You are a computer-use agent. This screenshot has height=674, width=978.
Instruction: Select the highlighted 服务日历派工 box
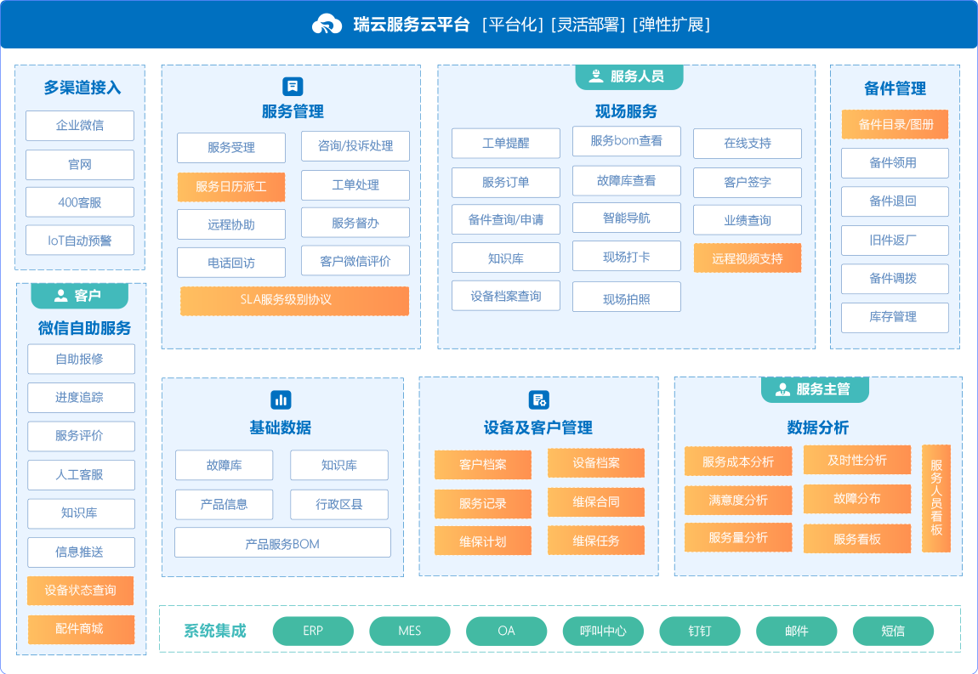coord(231,187)
